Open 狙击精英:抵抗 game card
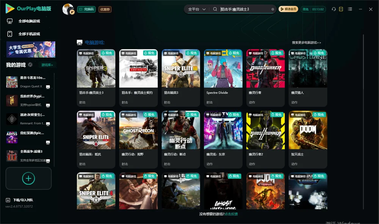Image resolution: width=379 pixels, height=224 pixels. pos(96,140)
